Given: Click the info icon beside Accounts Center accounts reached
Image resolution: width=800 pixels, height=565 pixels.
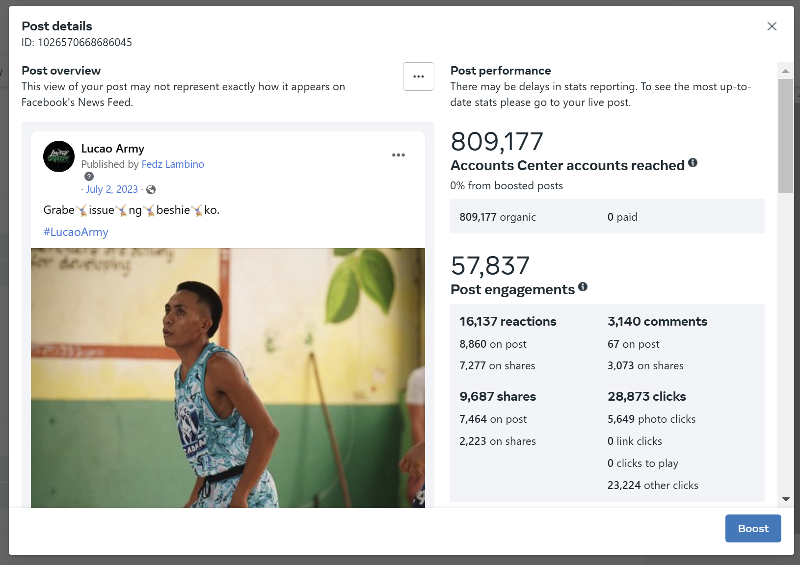Looking at the screenshot, I should (693, 163).
